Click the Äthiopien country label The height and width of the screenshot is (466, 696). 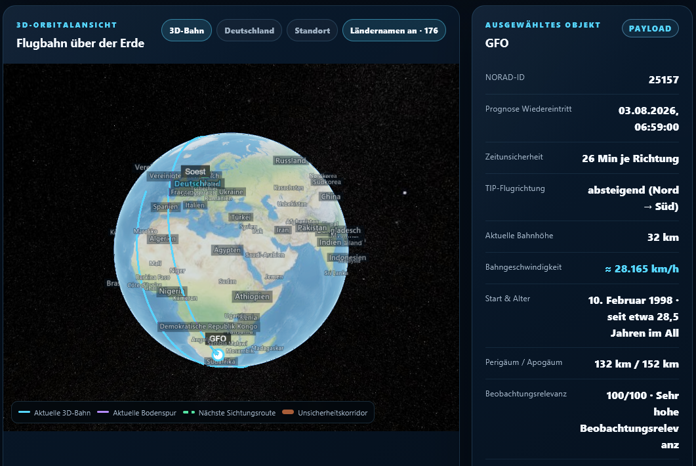pyautogui.click(x=252, y=296)
